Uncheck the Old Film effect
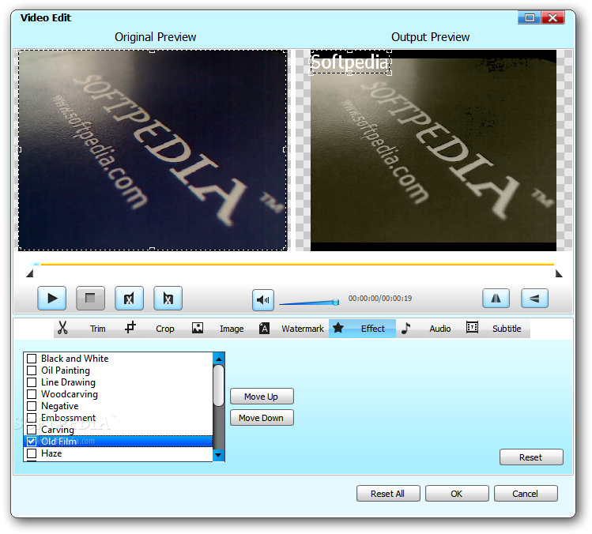The width and height of the screenshot is (592, 534). click(32, 442)
